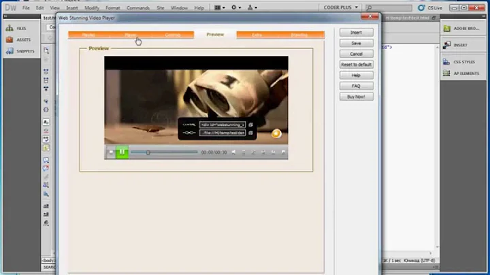The height and width of the screenshot is (275, 490).
Task: Click the Юникод (UTF-8) status text
Action: (x=419, y=260)
